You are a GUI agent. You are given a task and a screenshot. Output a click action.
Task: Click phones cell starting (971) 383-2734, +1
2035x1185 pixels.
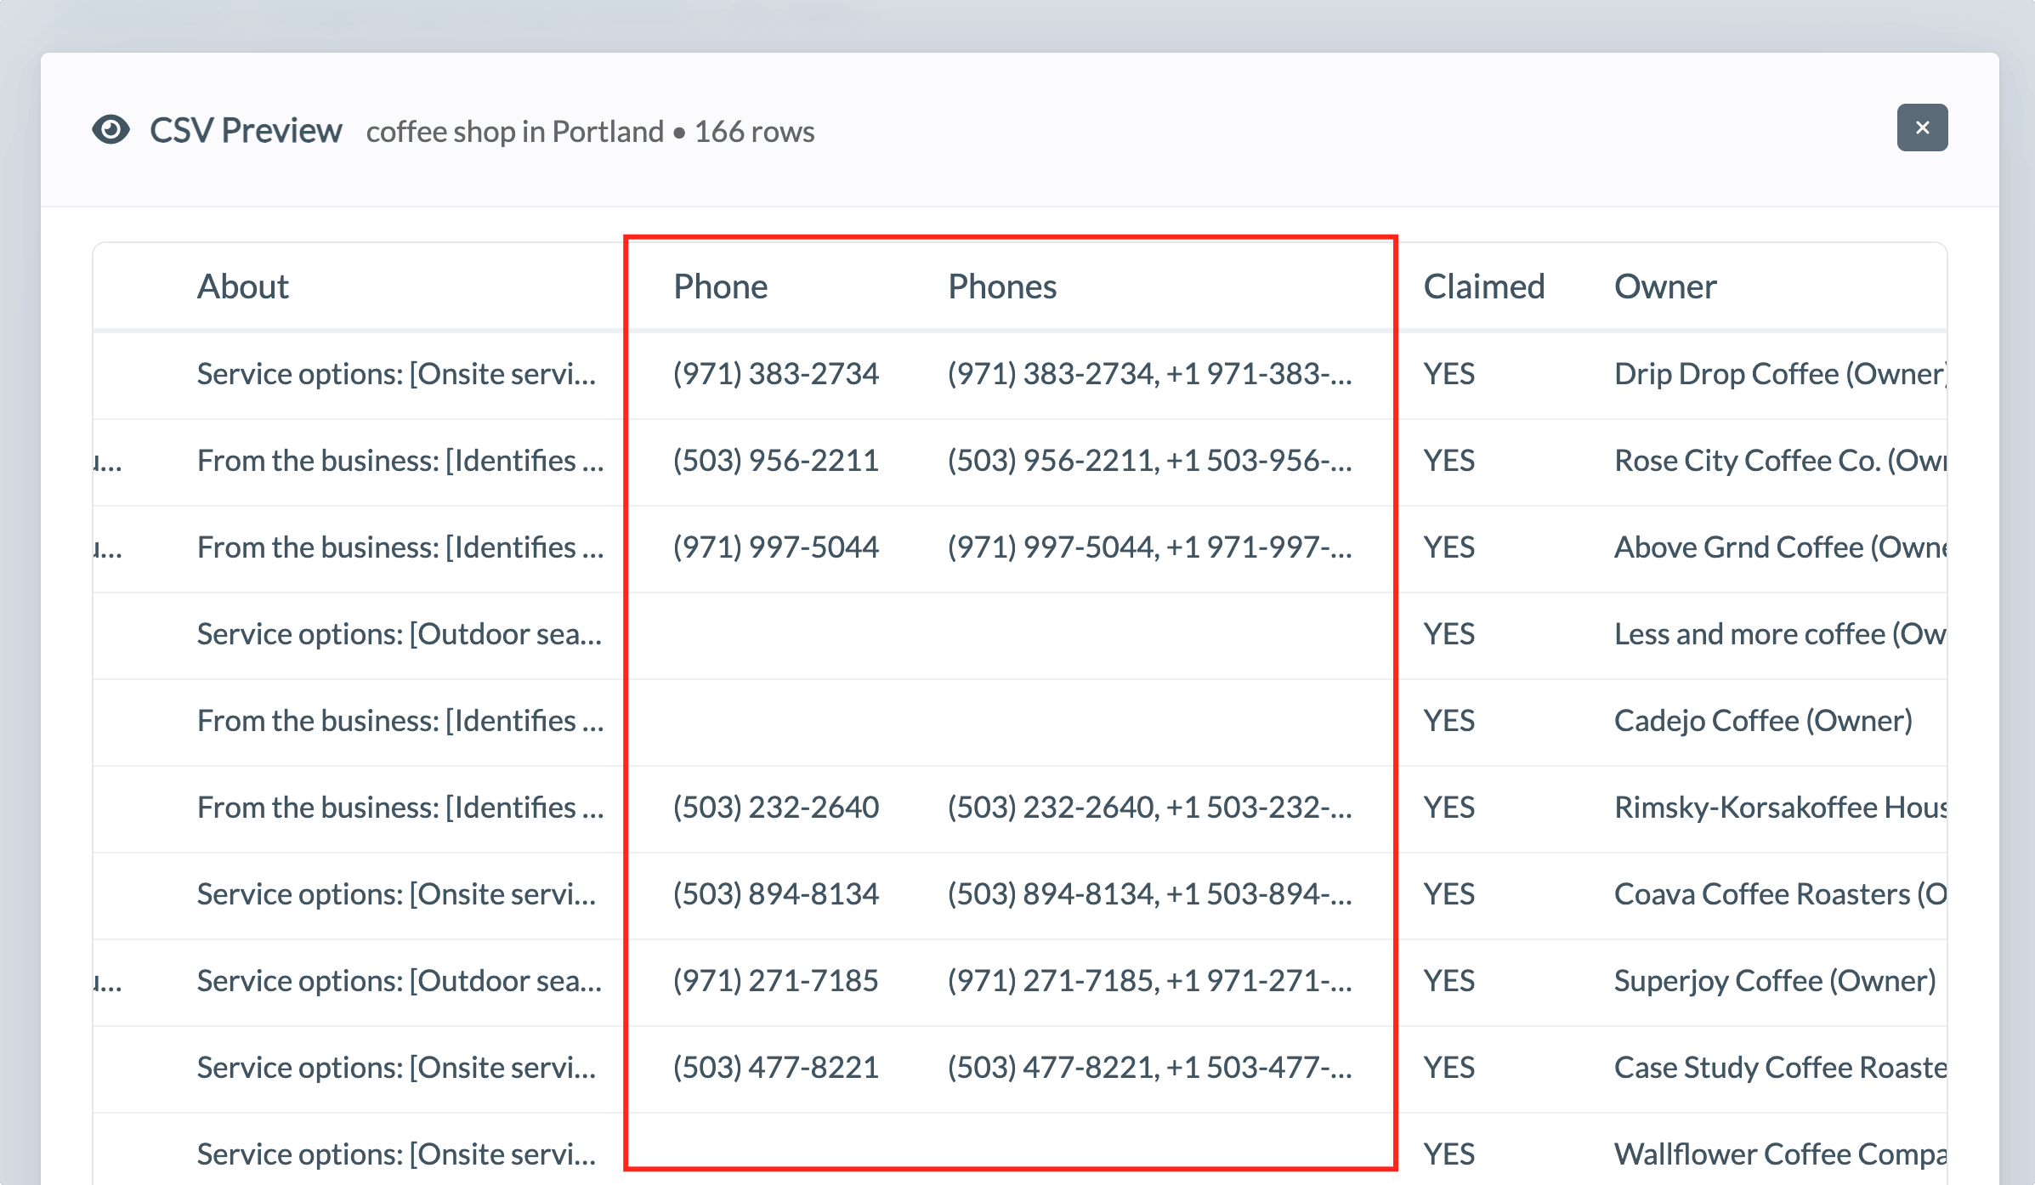(1150, 374)
